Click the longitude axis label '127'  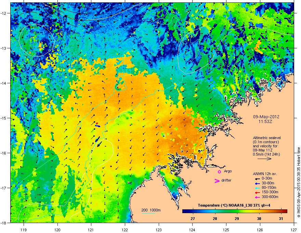pos(294,230)
